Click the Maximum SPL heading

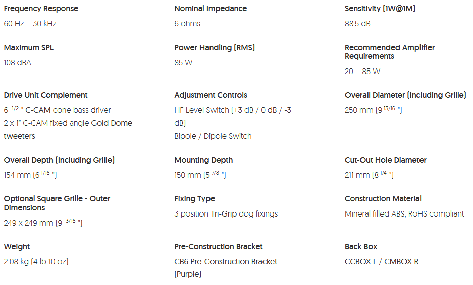pos(29,48)
